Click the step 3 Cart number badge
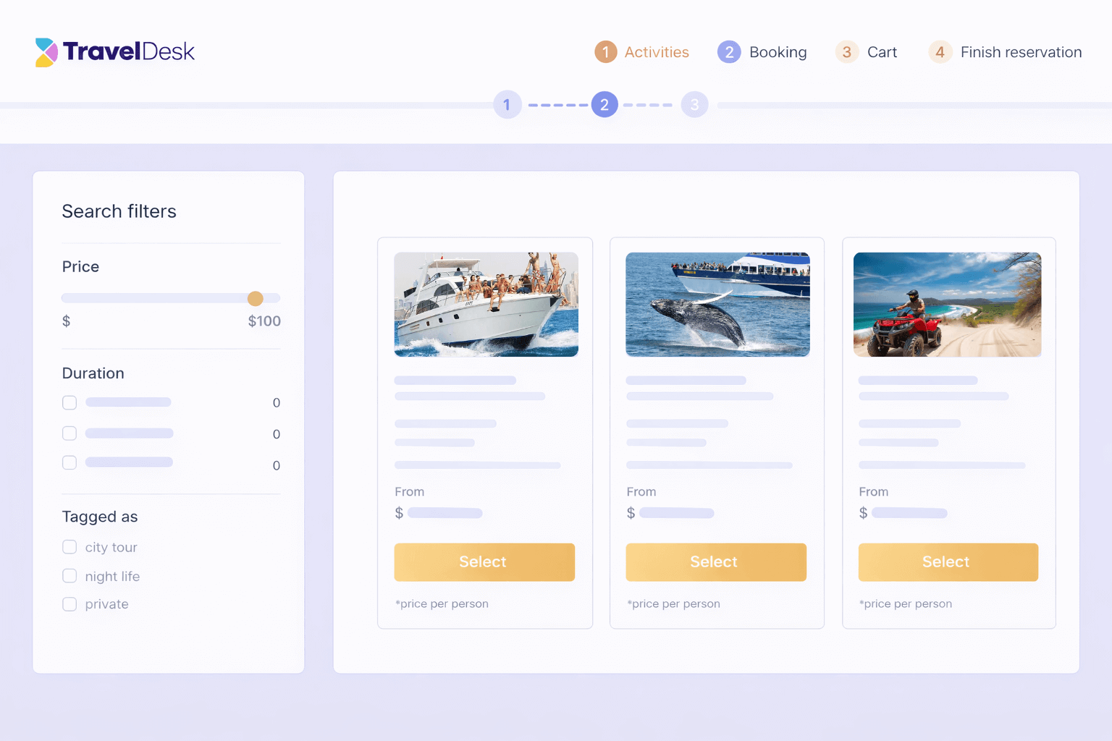This screenshot has height=741, width=1112. (x=846, y=52)
